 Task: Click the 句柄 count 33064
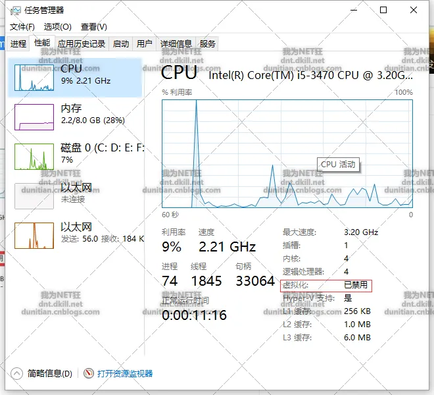(x=255, y=281)
